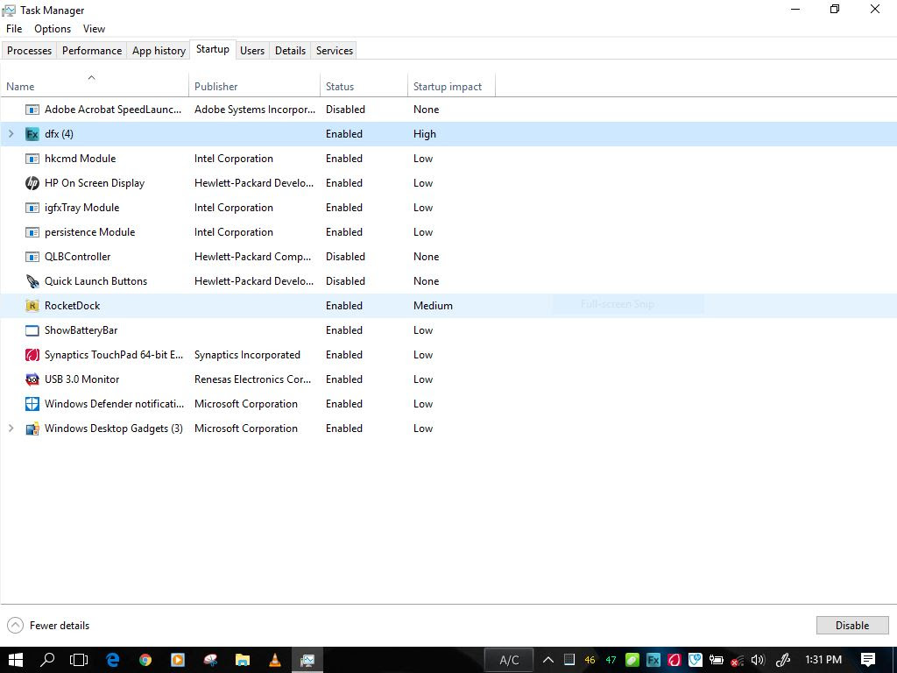Viewport: 897px width, 673px height.
Task: Sort by the Status column header
Action: 364,86
